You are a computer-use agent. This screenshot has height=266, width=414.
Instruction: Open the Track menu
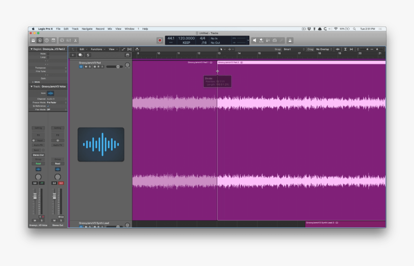click(75, 29)
